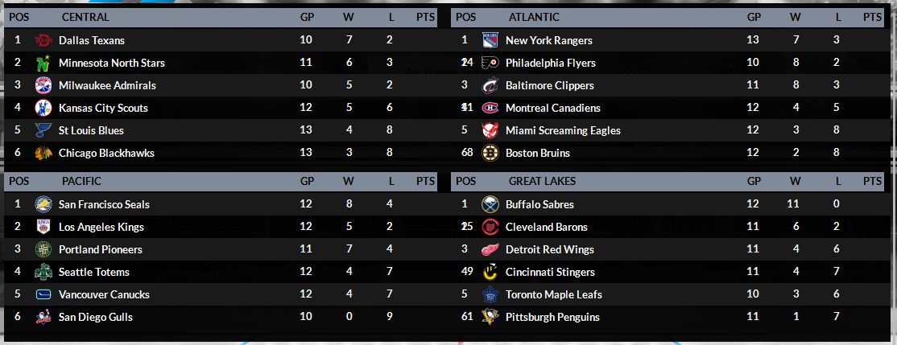Click the Buffalo Sabres logo
This screenshot has height=345, width=897.
tap(490, 204)
